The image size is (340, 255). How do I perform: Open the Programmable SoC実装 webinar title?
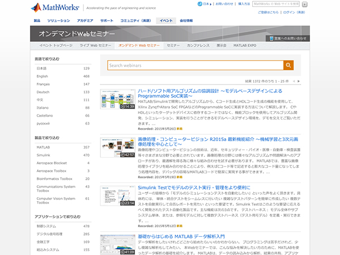[210, 93]
